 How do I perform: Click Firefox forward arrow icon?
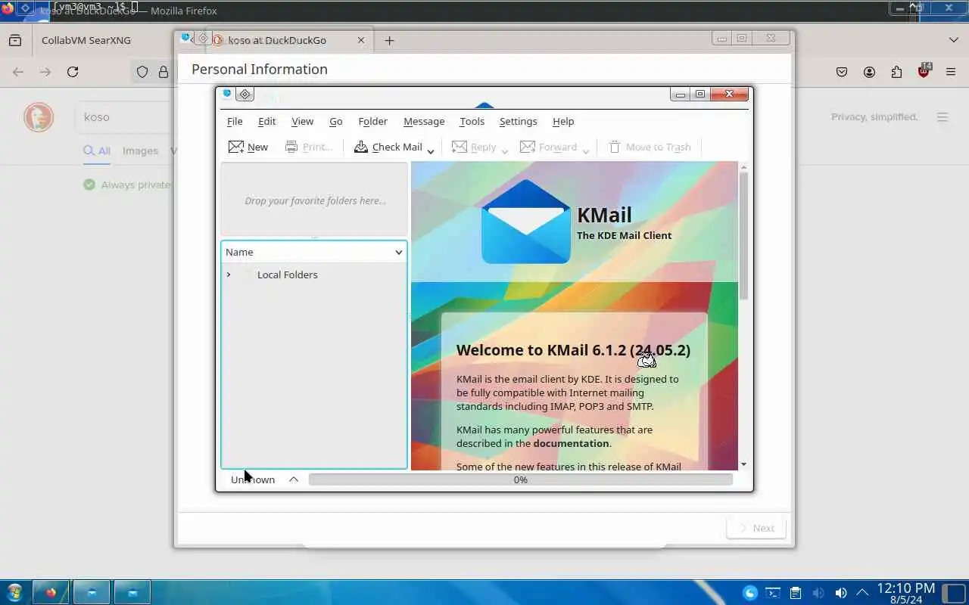point(45,72)
